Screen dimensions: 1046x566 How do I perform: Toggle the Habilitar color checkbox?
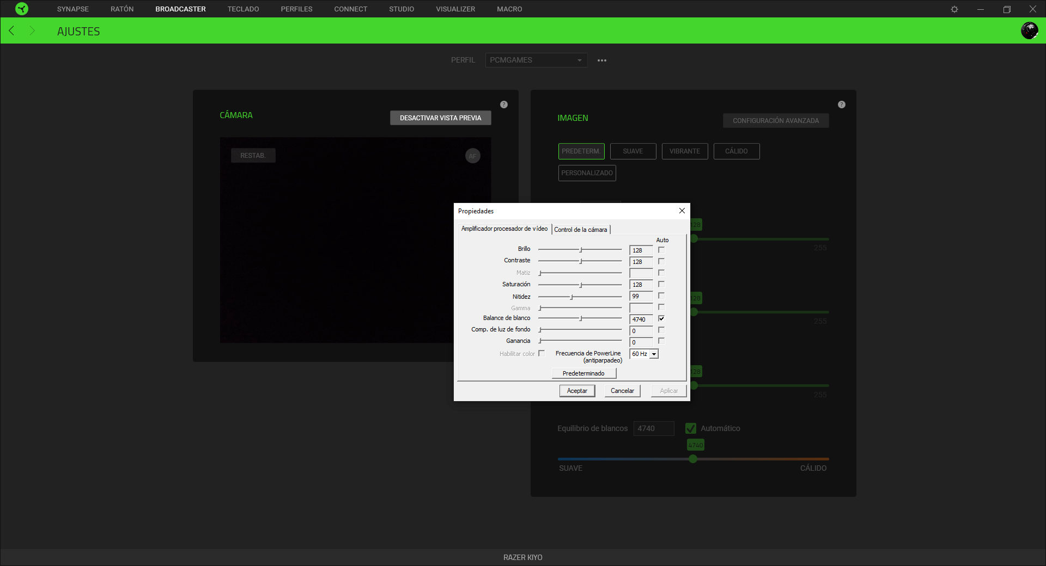[x=542, y=353]
